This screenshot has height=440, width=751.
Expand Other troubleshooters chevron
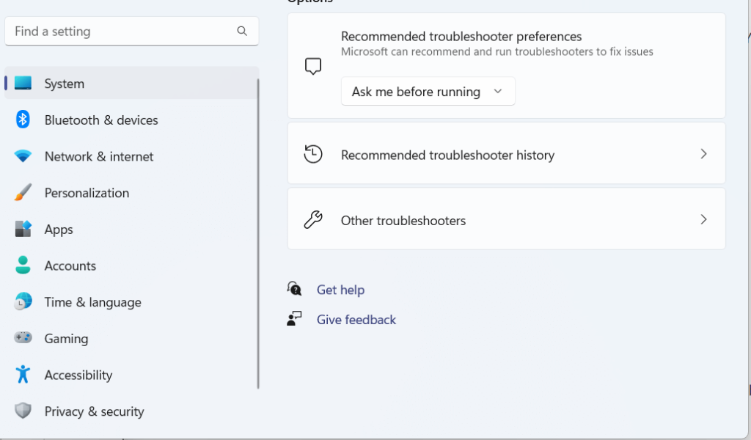[703, 219]
